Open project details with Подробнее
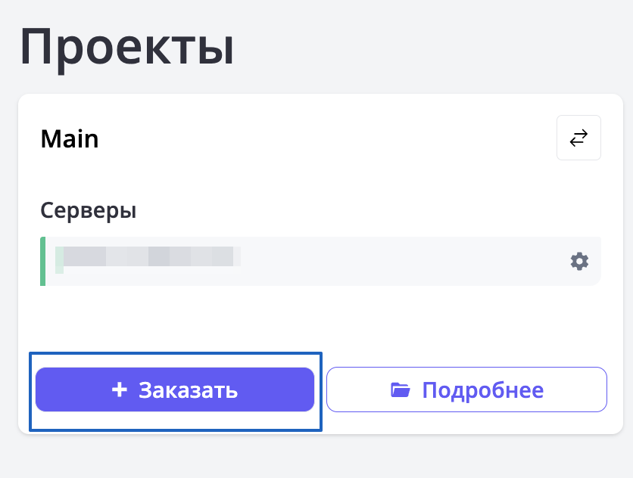Viewport: 633px width, 478px height. tap(466, 390)
